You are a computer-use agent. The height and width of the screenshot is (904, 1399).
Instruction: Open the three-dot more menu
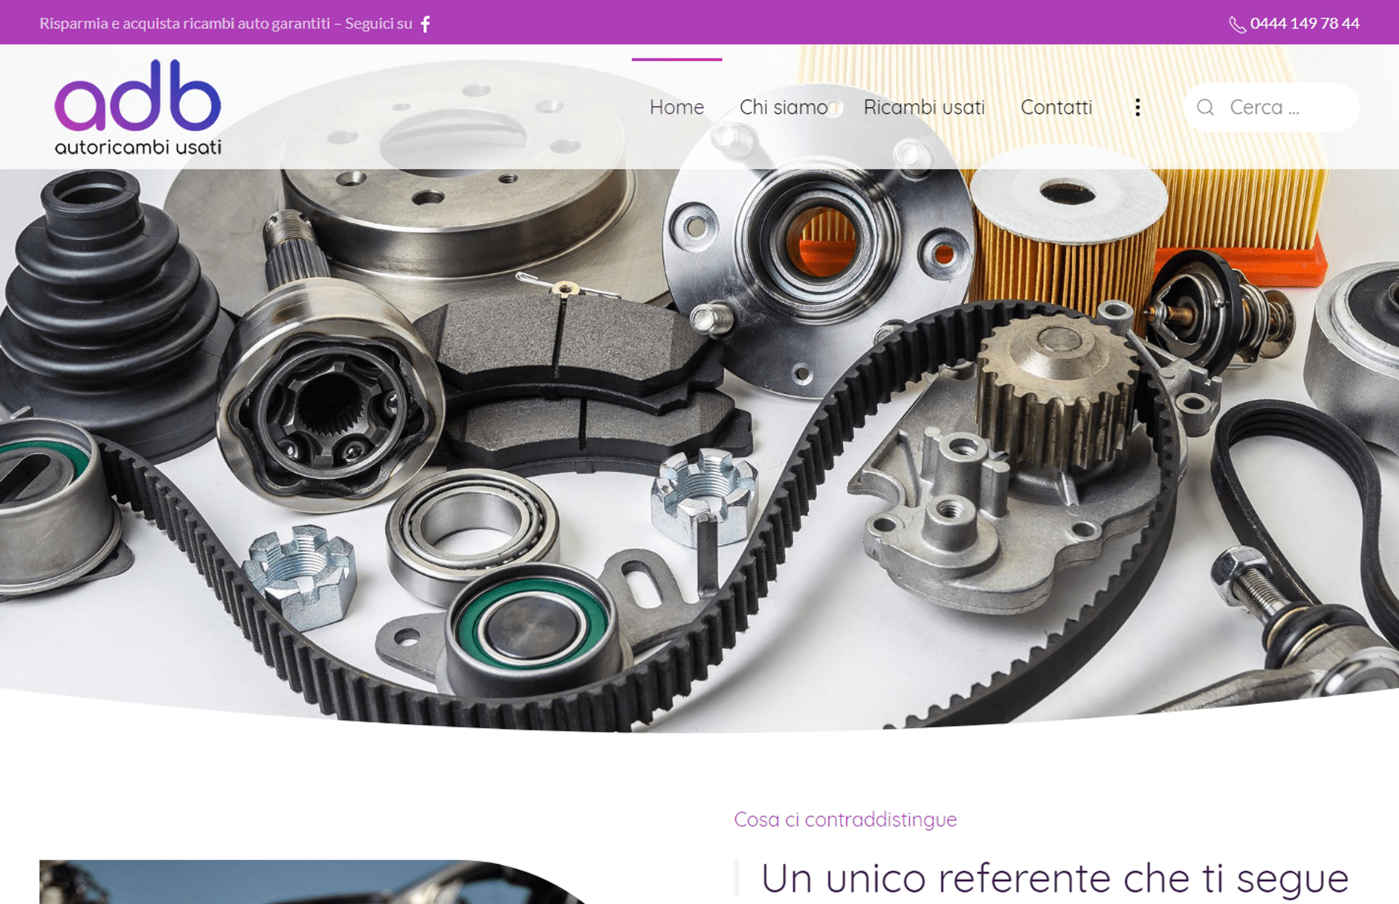1137,107
